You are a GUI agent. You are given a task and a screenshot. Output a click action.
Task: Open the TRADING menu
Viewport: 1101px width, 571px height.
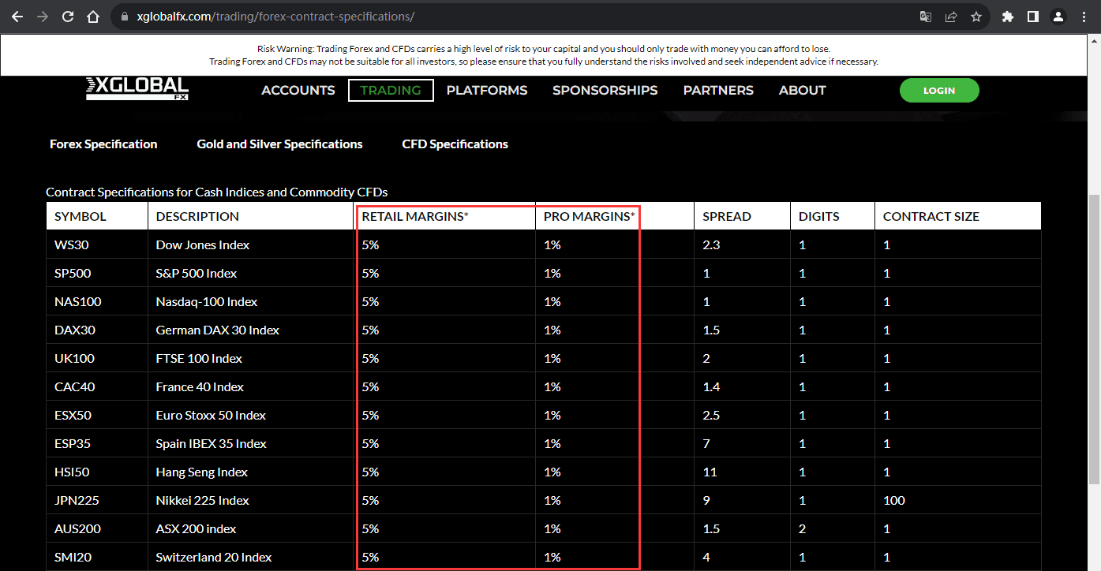[391, 91]
